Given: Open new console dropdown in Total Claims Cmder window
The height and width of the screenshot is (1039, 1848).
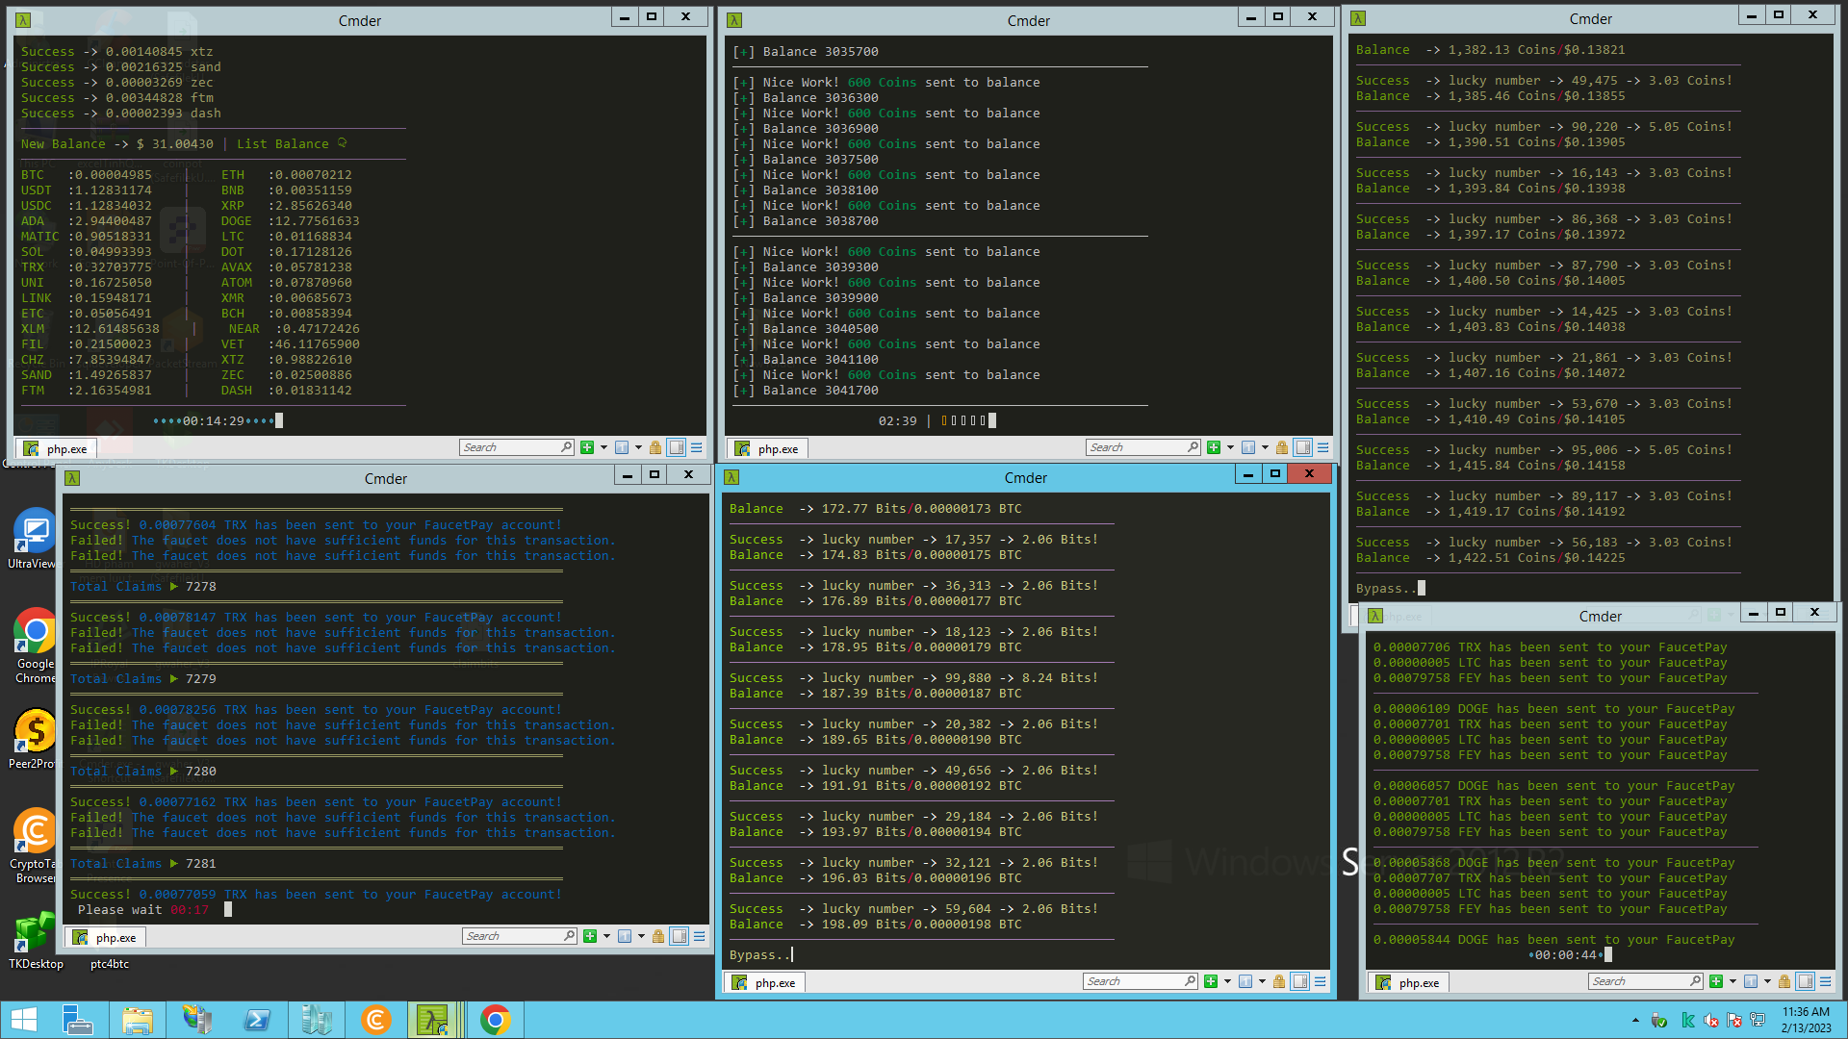Looking at the screenshot, I should point(606,936).
